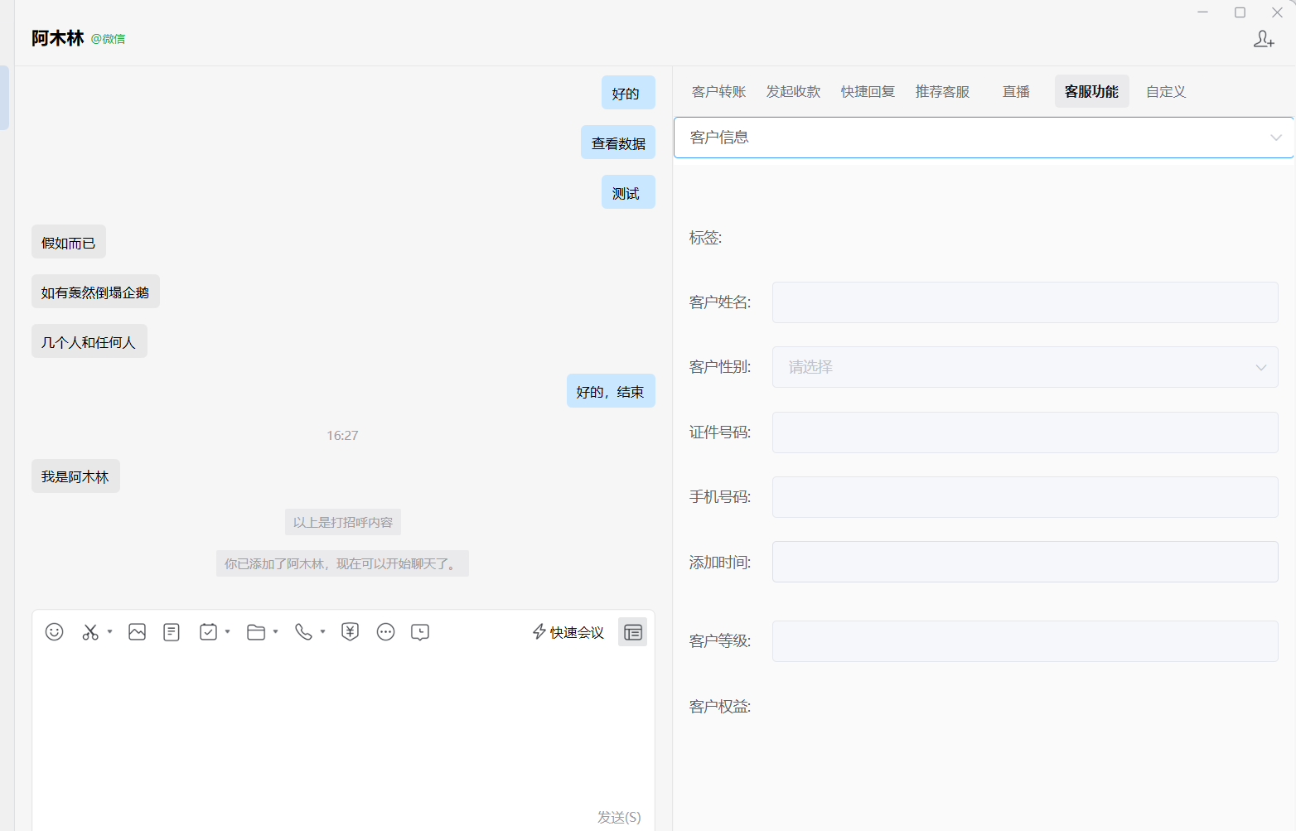Click the 假如而已 message bubble
This screenshot has width=1296, height=831.
click(x=69, y=242)
